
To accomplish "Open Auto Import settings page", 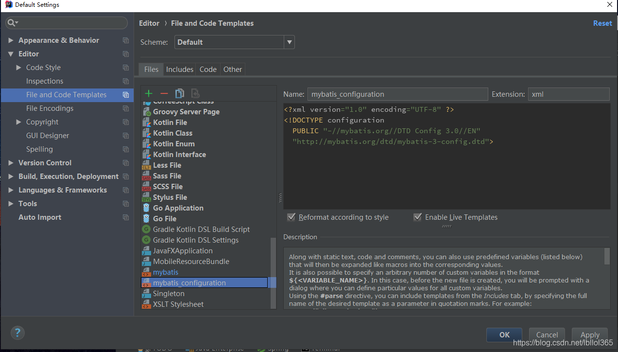I will point(40,217).
